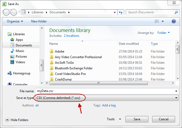The width and height of the screenshot is (182, 128).
Task: Click the ArcSoft ToGo folder icon
Action: 51,62
